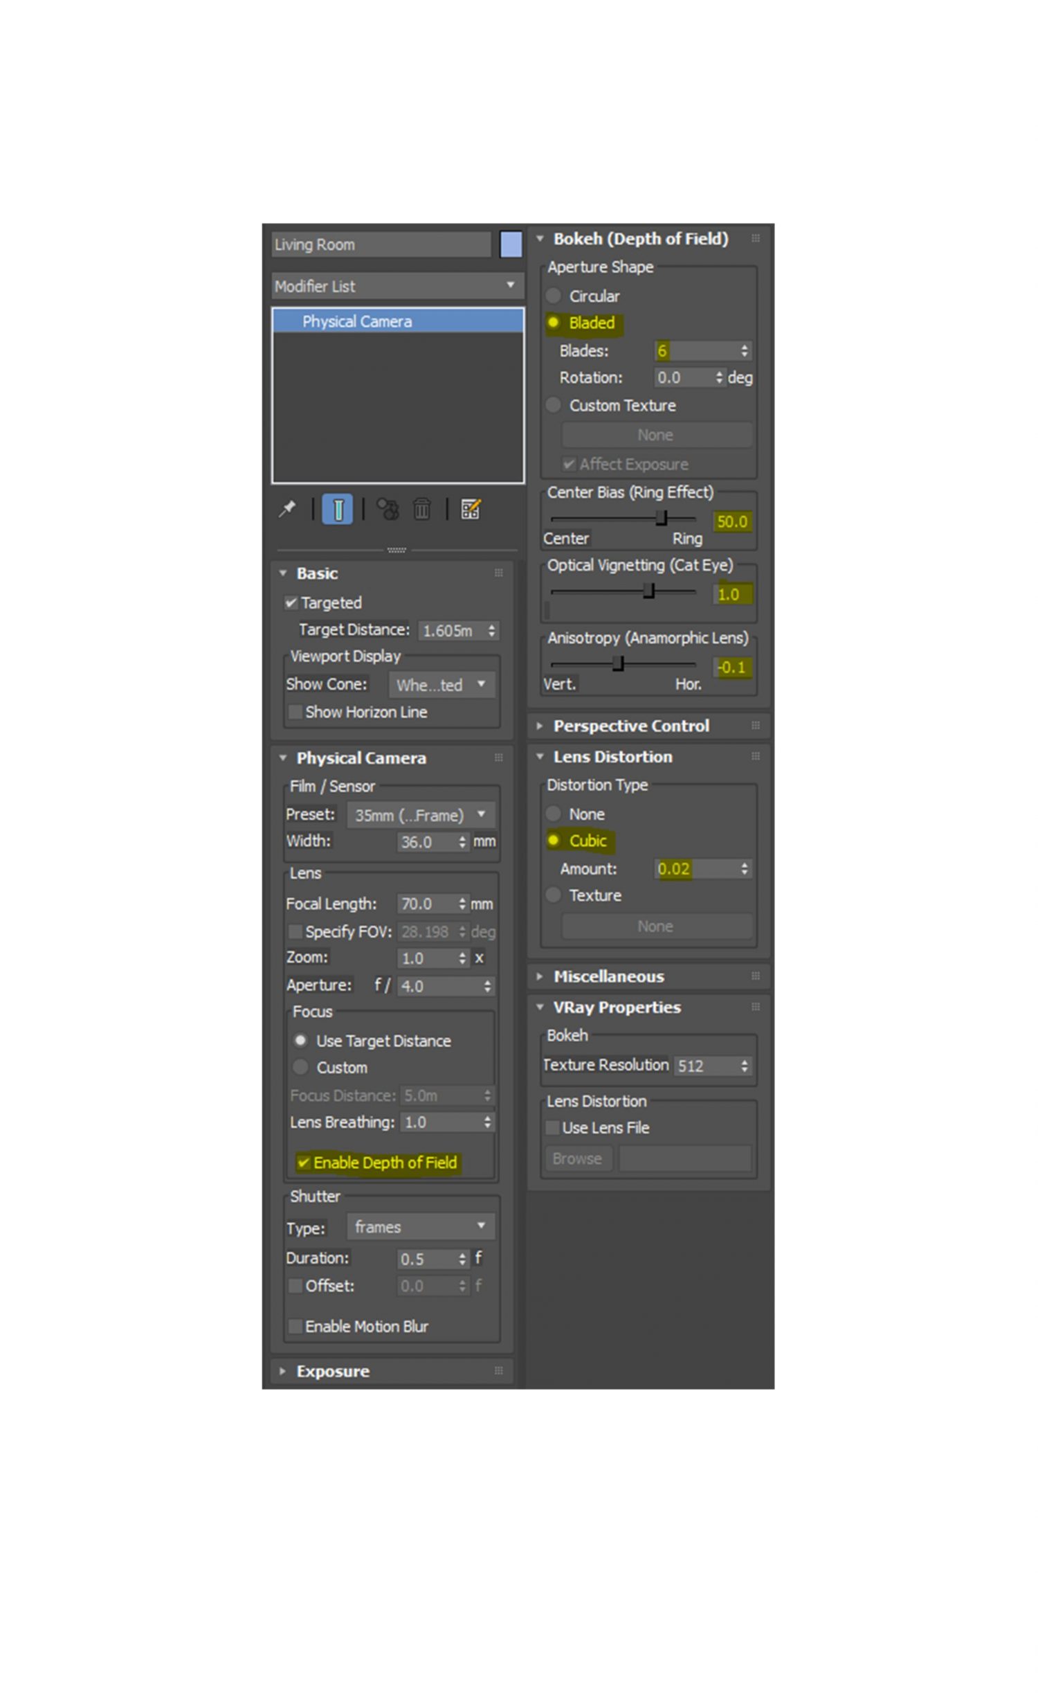This screenshot has width=1038, height=1693.
Task: Click the Bokeh rollout grip icon
Action: (756, 239)
